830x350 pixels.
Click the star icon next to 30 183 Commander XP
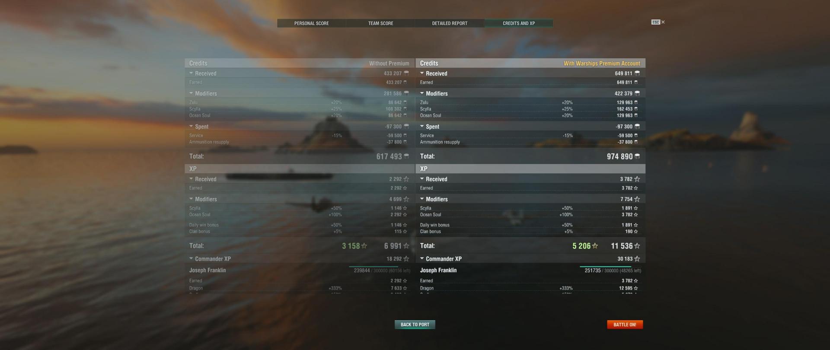[637, 259]
